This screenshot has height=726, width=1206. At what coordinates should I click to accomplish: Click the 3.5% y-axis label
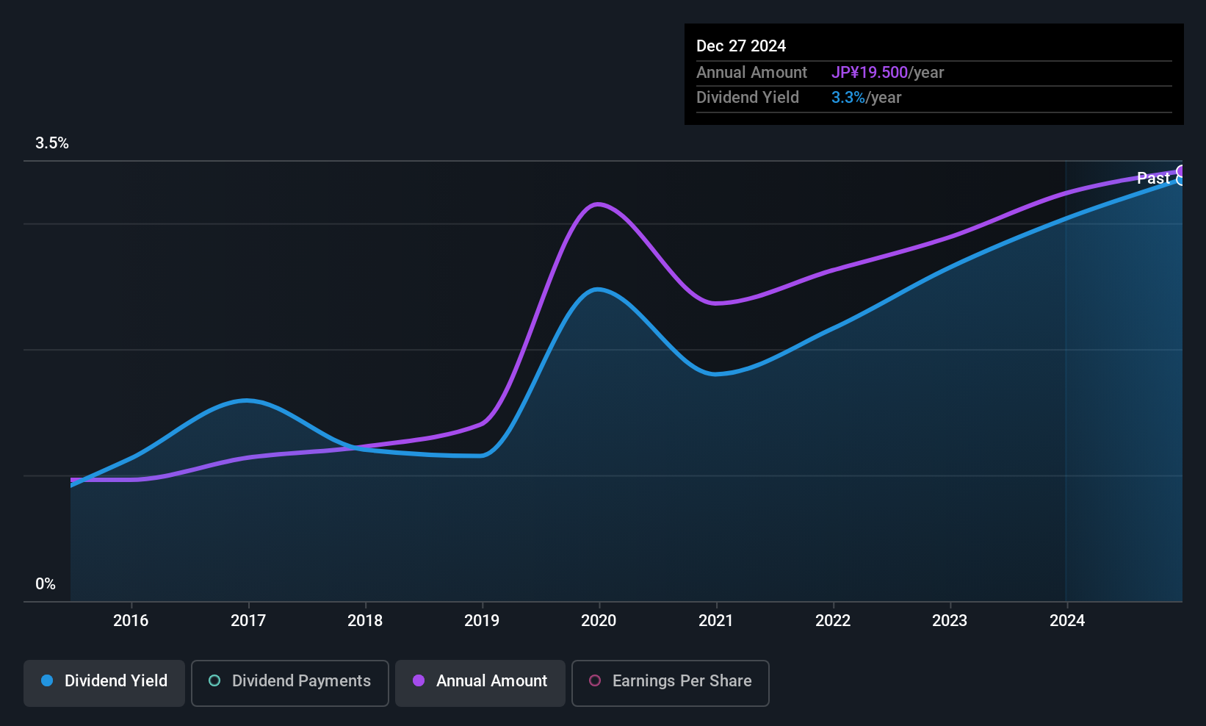(52, 143)
